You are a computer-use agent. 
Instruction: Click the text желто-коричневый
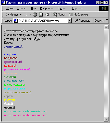pyautogui.click(x=18, y=92)
